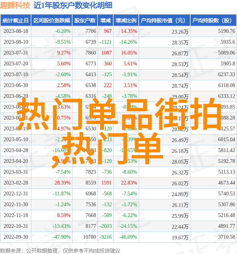
Task: Click the -6.20% price change value
Action: point(63,31)
